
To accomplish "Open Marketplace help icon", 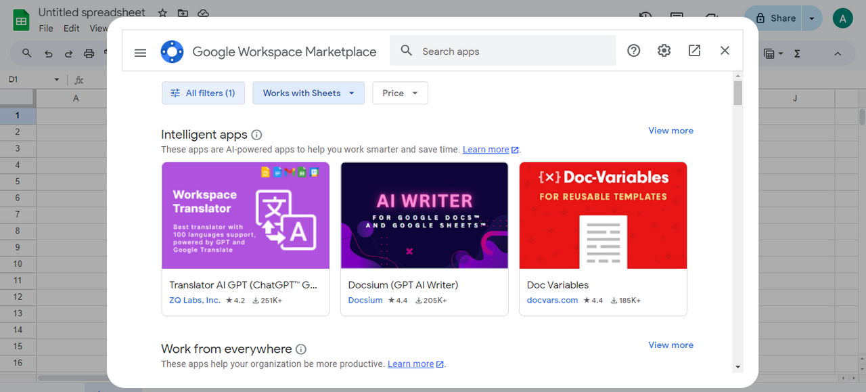I will pos(633,51).
